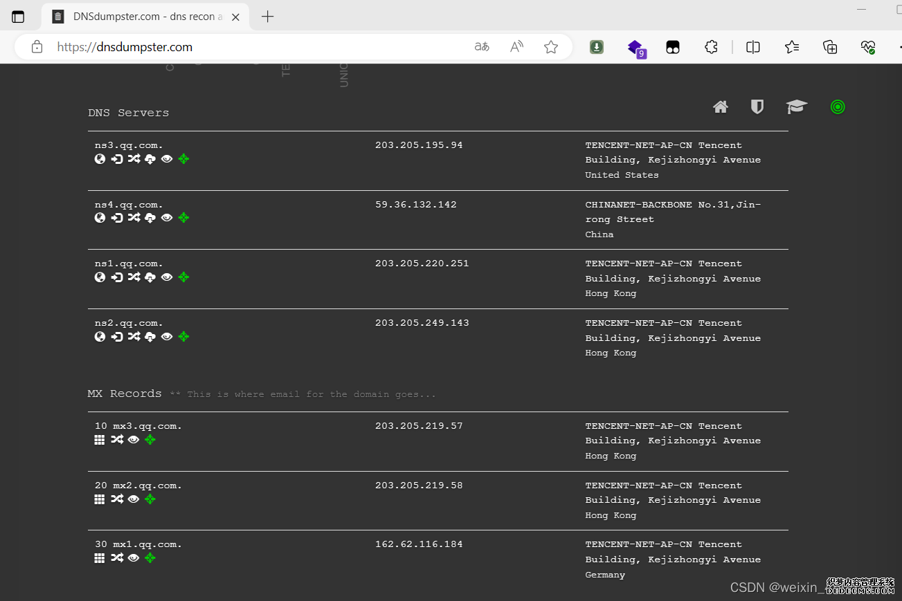The width and height of the screenshot is (902, 601).
Task: Open the browser Favorites list
Action: (x=792, y=47)
